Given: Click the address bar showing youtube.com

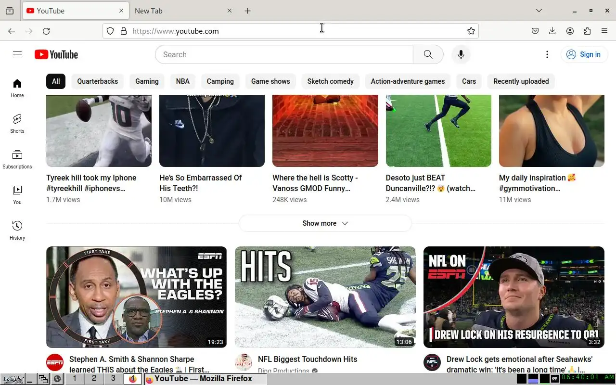Looking at the screenshot, I should tap(291, 31).
